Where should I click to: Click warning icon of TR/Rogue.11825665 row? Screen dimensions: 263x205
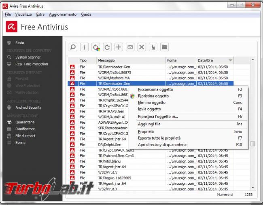(72, 178)
